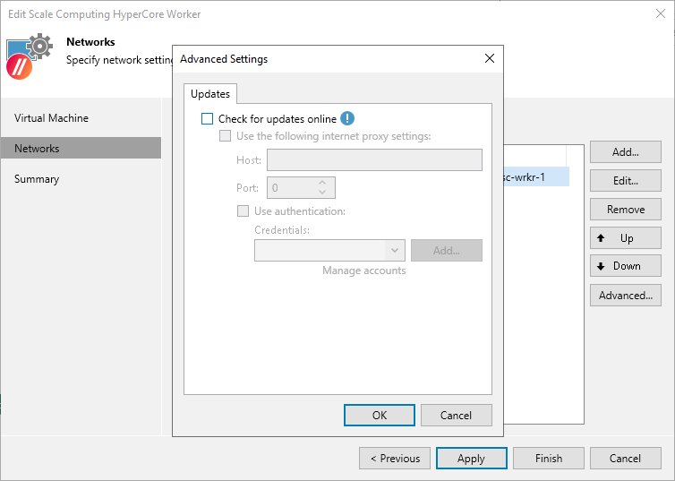Click OK in Advanced Settings

(379, 415)
